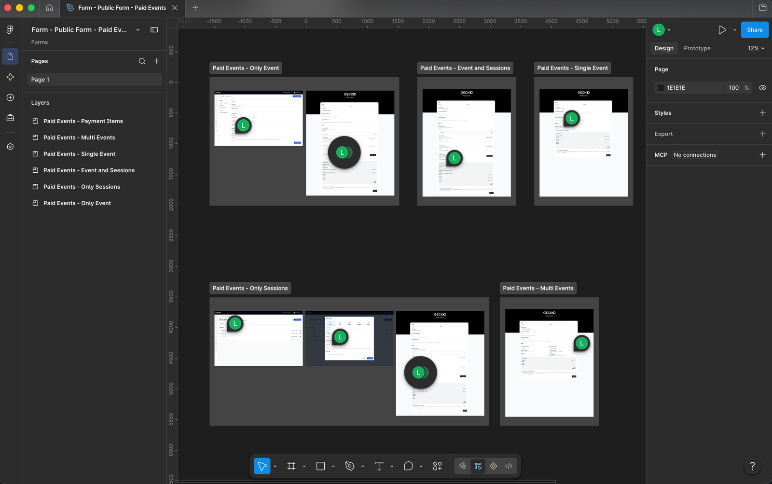Open the Move tool options chevron
772x484 pixels.
275,466
